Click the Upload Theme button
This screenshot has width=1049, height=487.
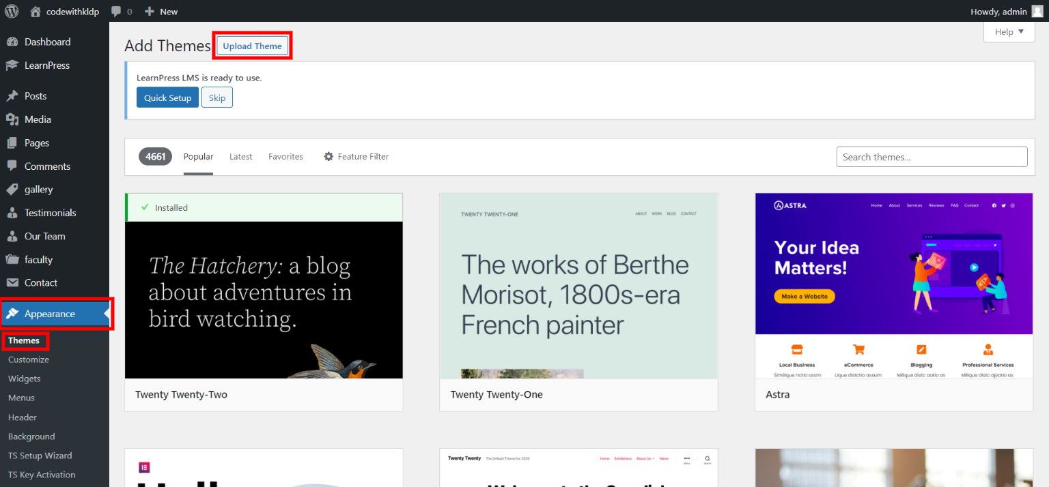pos(252,46)
